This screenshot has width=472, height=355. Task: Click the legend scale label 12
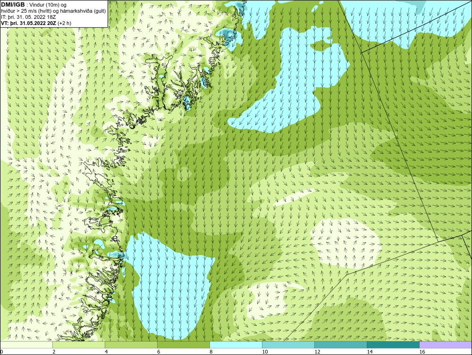tap(317, 352)
